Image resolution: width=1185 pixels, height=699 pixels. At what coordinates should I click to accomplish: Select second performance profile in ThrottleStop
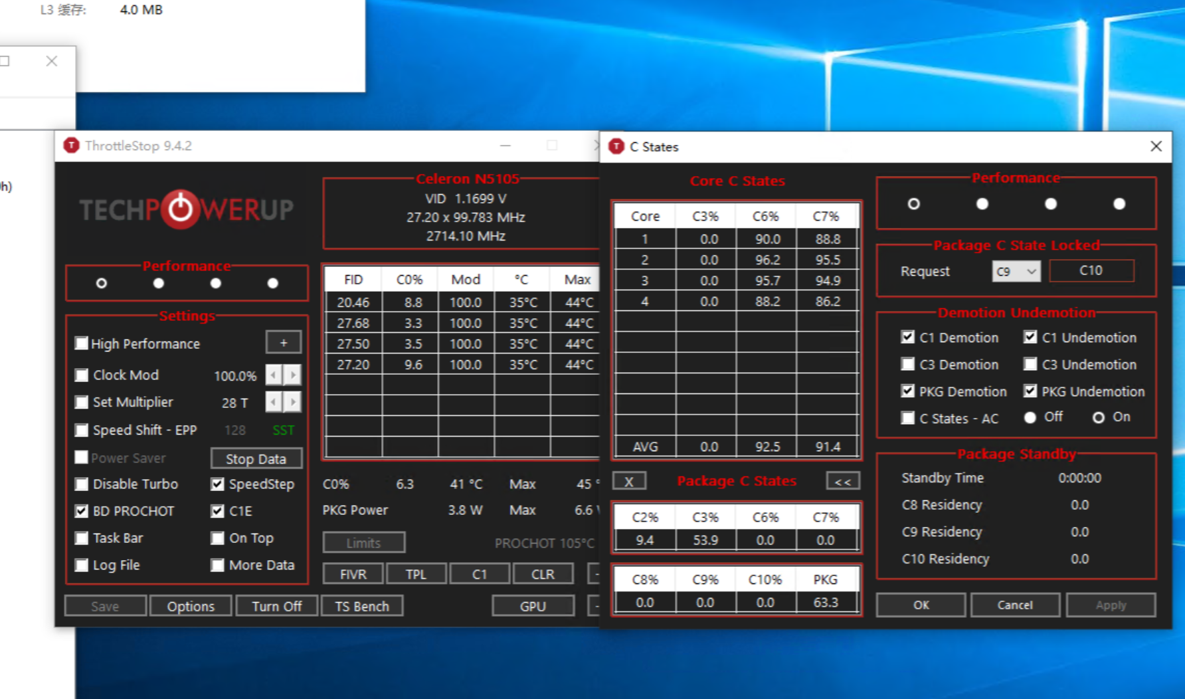[158, 283]
